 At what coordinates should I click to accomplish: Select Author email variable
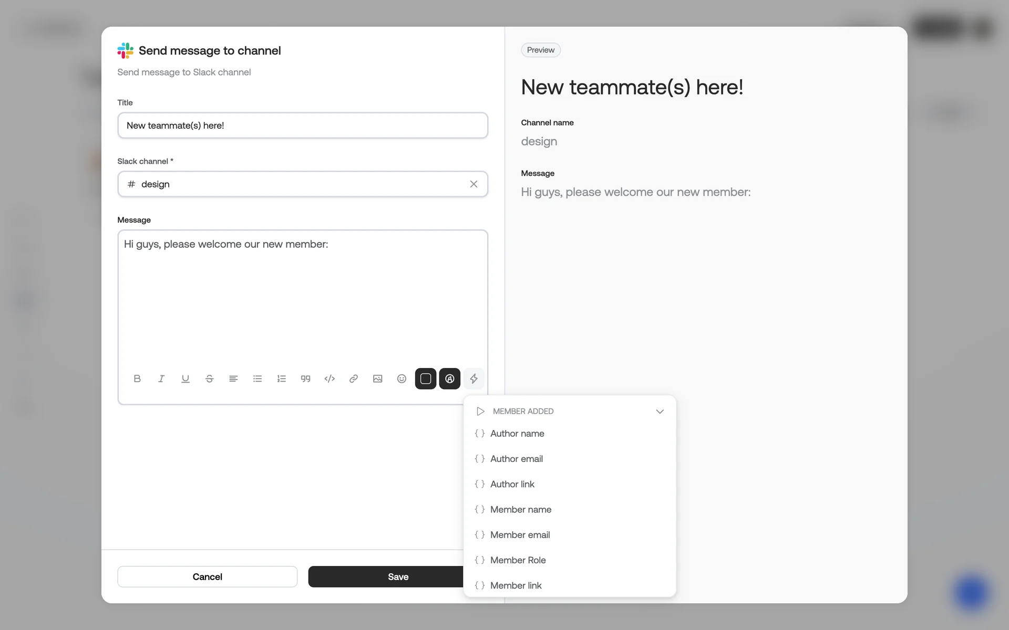click(516, 459)
